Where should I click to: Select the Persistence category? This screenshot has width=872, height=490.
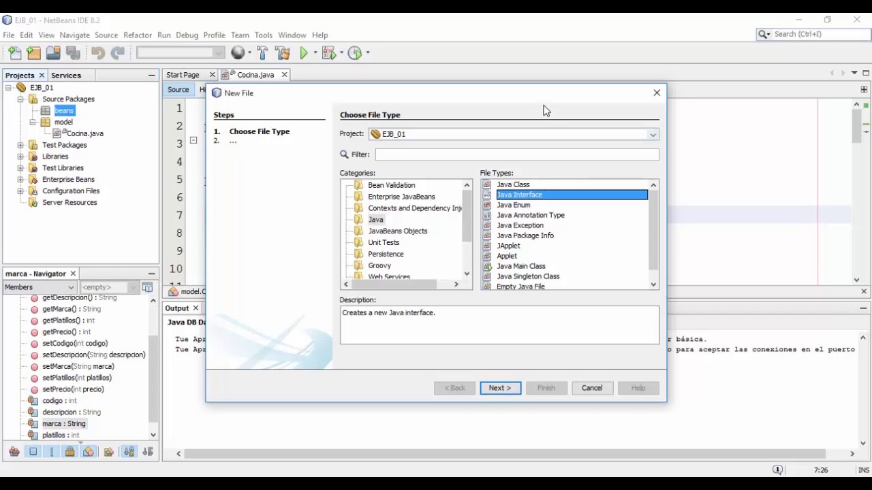coord(386,254)
